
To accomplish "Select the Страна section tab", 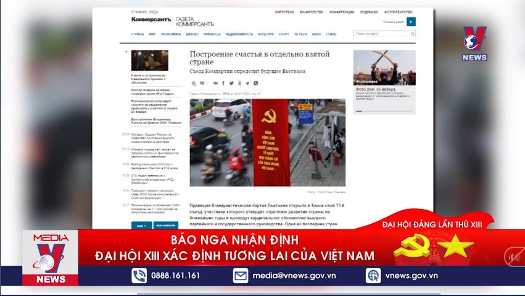I will tap(138, 34).
